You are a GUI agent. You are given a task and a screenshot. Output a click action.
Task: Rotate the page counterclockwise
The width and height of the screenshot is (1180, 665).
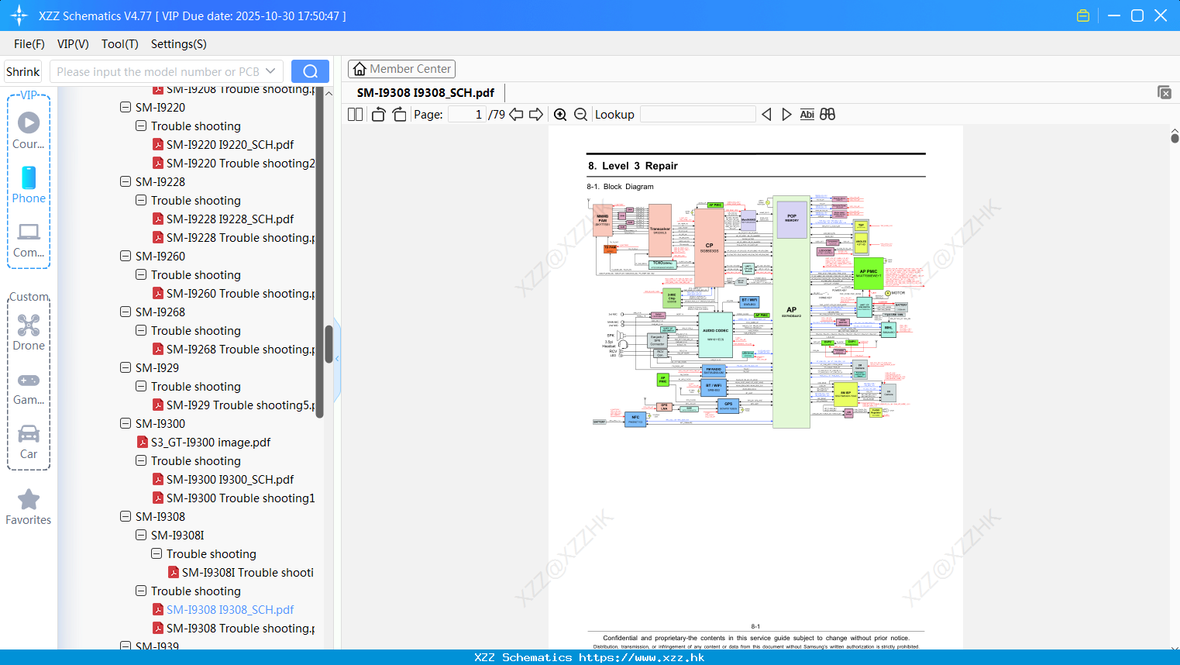pyautogui.click(x=378, y=115)
